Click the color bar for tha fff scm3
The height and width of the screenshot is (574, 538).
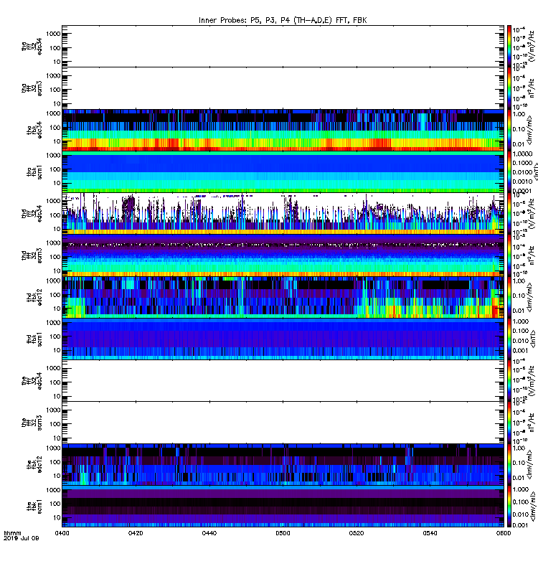coord(509,88)
